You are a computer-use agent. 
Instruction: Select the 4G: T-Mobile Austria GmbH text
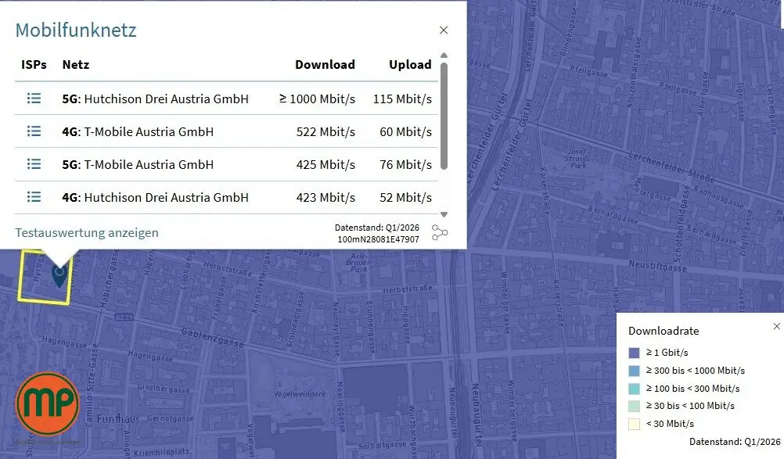coord(138,132)
